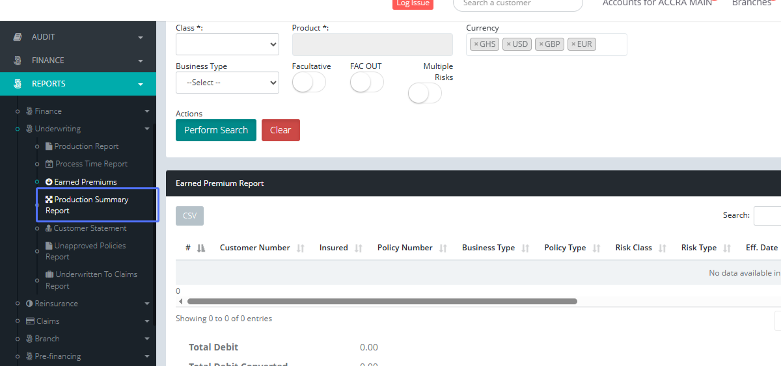781x366 pixels.
Task: Click the Customer Statement user icon
Action: [x=49, y=228]
